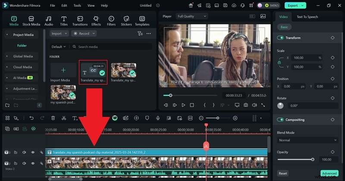The height and width of the screenshot is (181, 345).
Task: Click the undo arrow in timeline toolbar
Action: click(31, 118)
